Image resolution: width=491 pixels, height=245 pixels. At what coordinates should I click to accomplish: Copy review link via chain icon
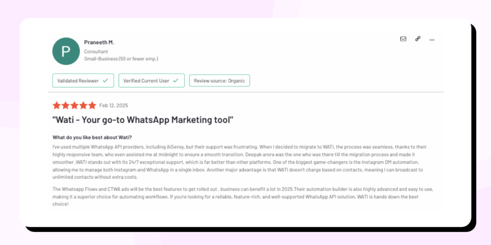click(x=418, y=39)
